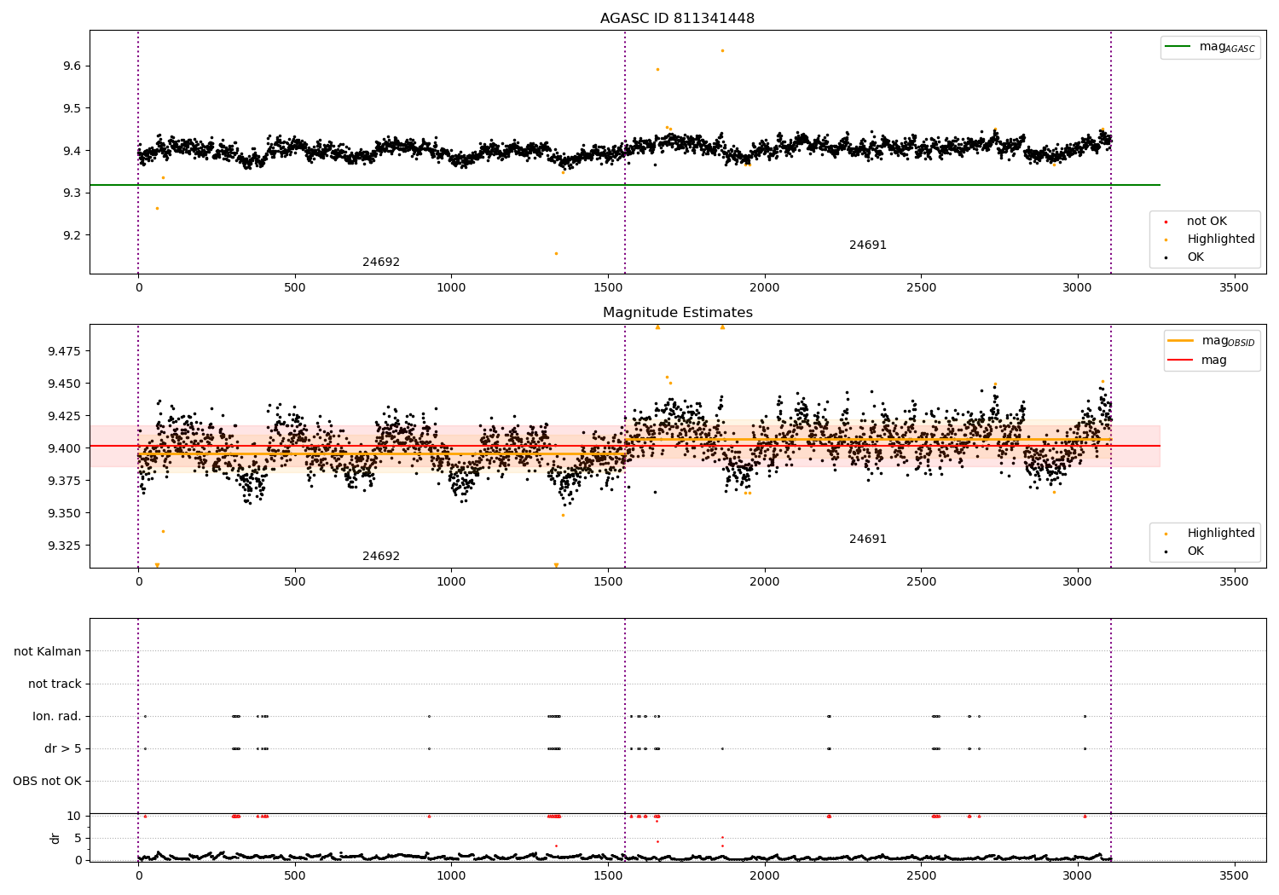Select 'OK' legend entry in middle plot
The width and height of the screenshot is (1279, 895).
point(1195,551)
